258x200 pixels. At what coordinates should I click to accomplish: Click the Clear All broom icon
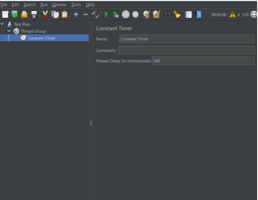tap(177, 14)
